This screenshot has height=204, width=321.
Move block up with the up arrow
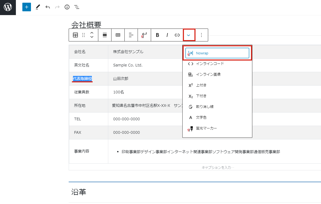92,33
